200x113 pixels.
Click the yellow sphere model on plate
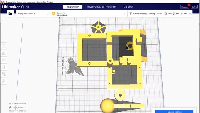(107, 106)
